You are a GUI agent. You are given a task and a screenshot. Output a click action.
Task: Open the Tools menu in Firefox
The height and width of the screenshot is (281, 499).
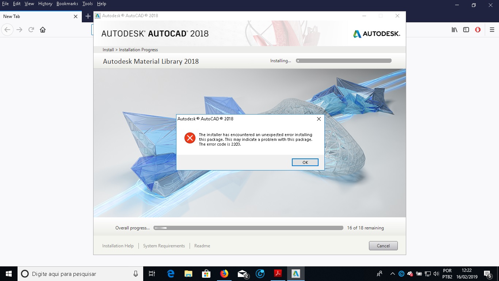click(x=87, y=4)
